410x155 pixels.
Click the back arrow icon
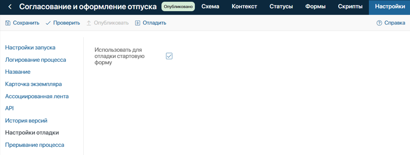[x=10, y=7]
